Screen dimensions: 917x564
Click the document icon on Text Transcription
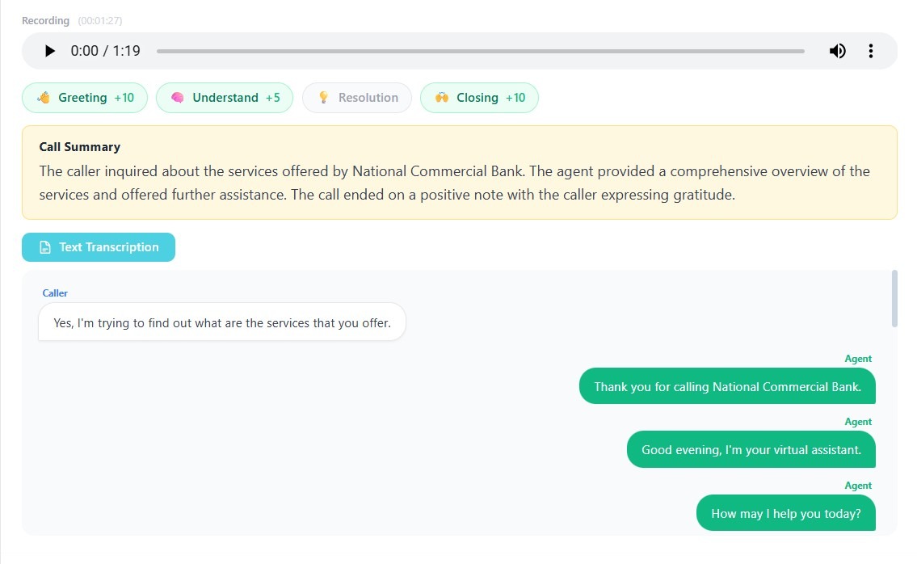click(44, 247)
